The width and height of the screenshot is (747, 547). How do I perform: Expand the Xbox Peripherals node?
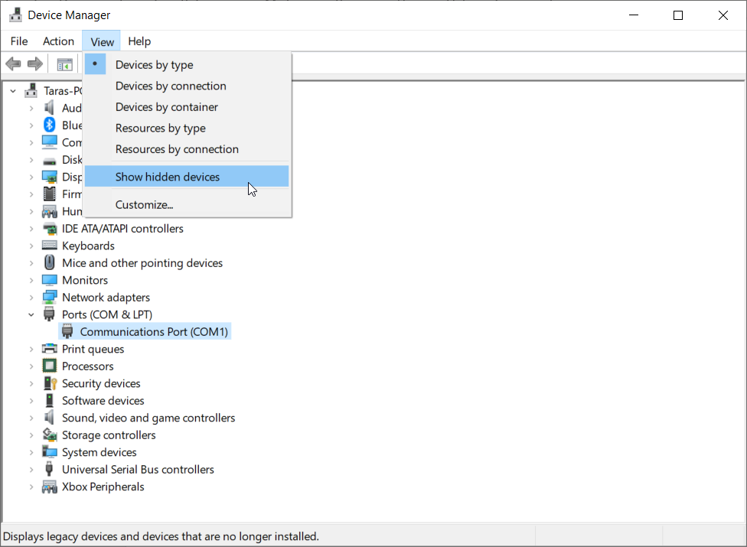(x=31, y=487)
